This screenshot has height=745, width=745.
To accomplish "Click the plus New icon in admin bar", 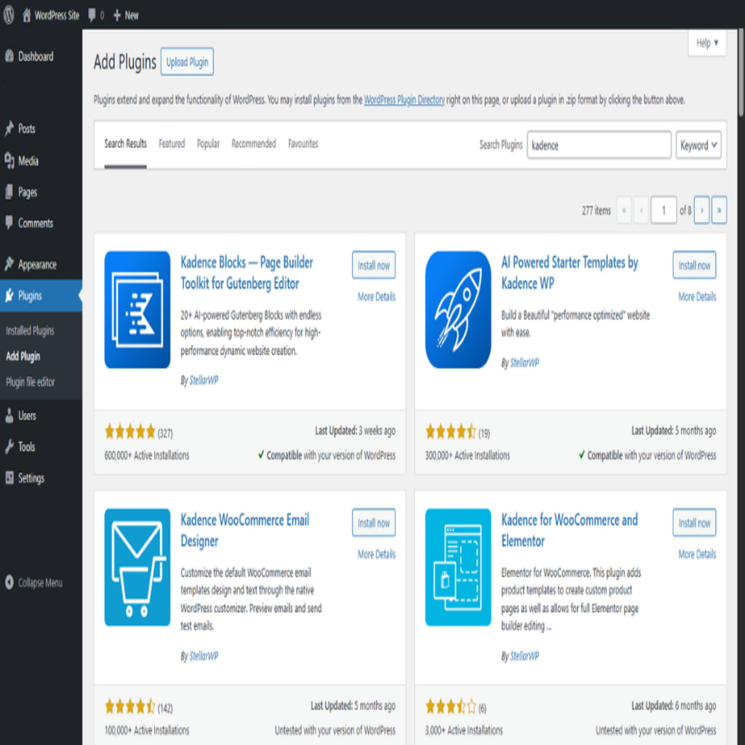I will coord(117,16).
